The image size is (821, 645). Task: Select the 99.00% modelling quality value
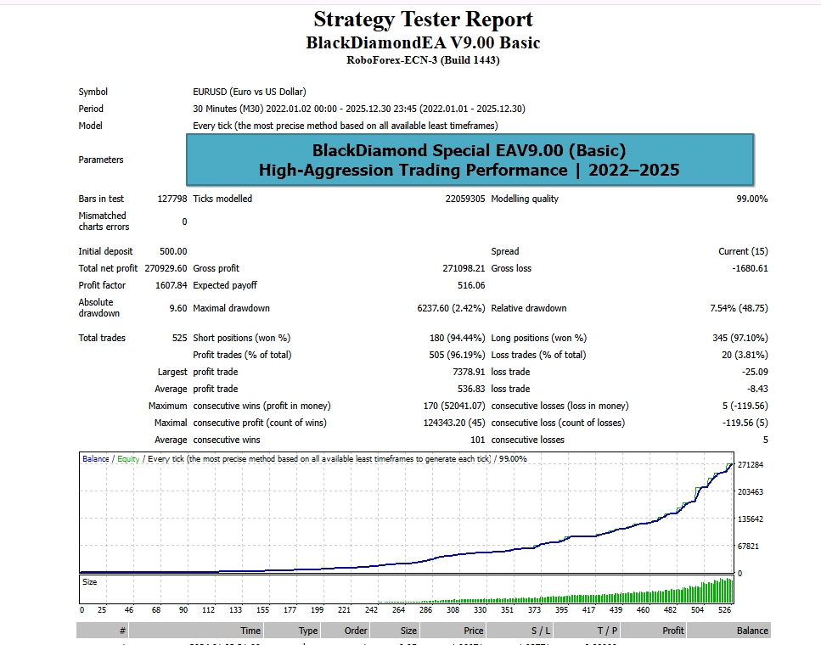[751, 199]
